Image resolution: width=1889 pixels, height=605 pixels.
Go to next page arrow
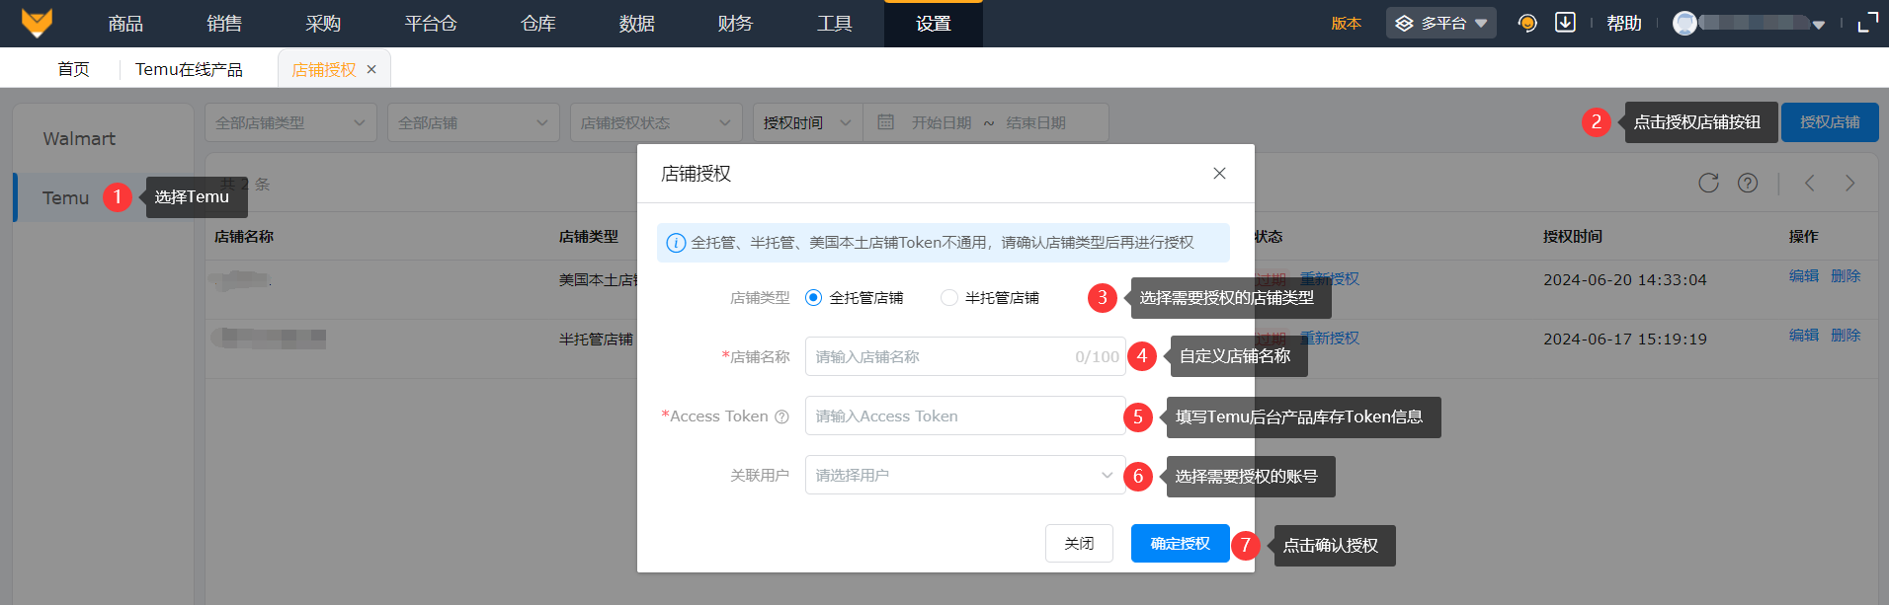[x=1850, y=183]
